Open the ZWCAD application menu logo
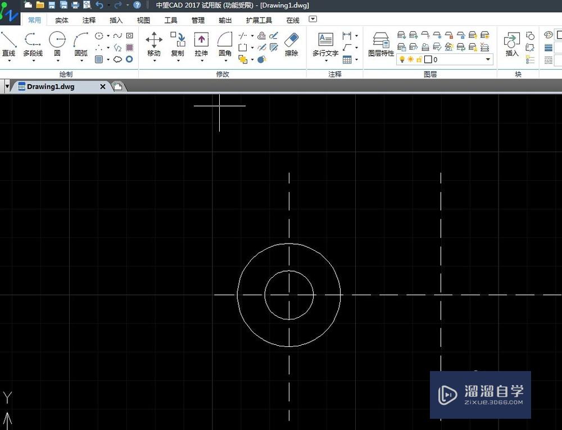This screenshot has height=430, width=562. click(10, 13)
